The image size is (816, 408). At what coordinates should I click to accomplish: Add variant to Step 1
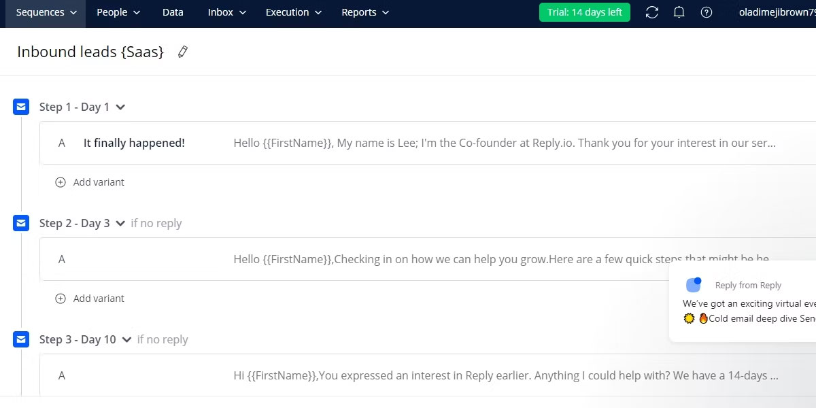(x=90, y=182)
